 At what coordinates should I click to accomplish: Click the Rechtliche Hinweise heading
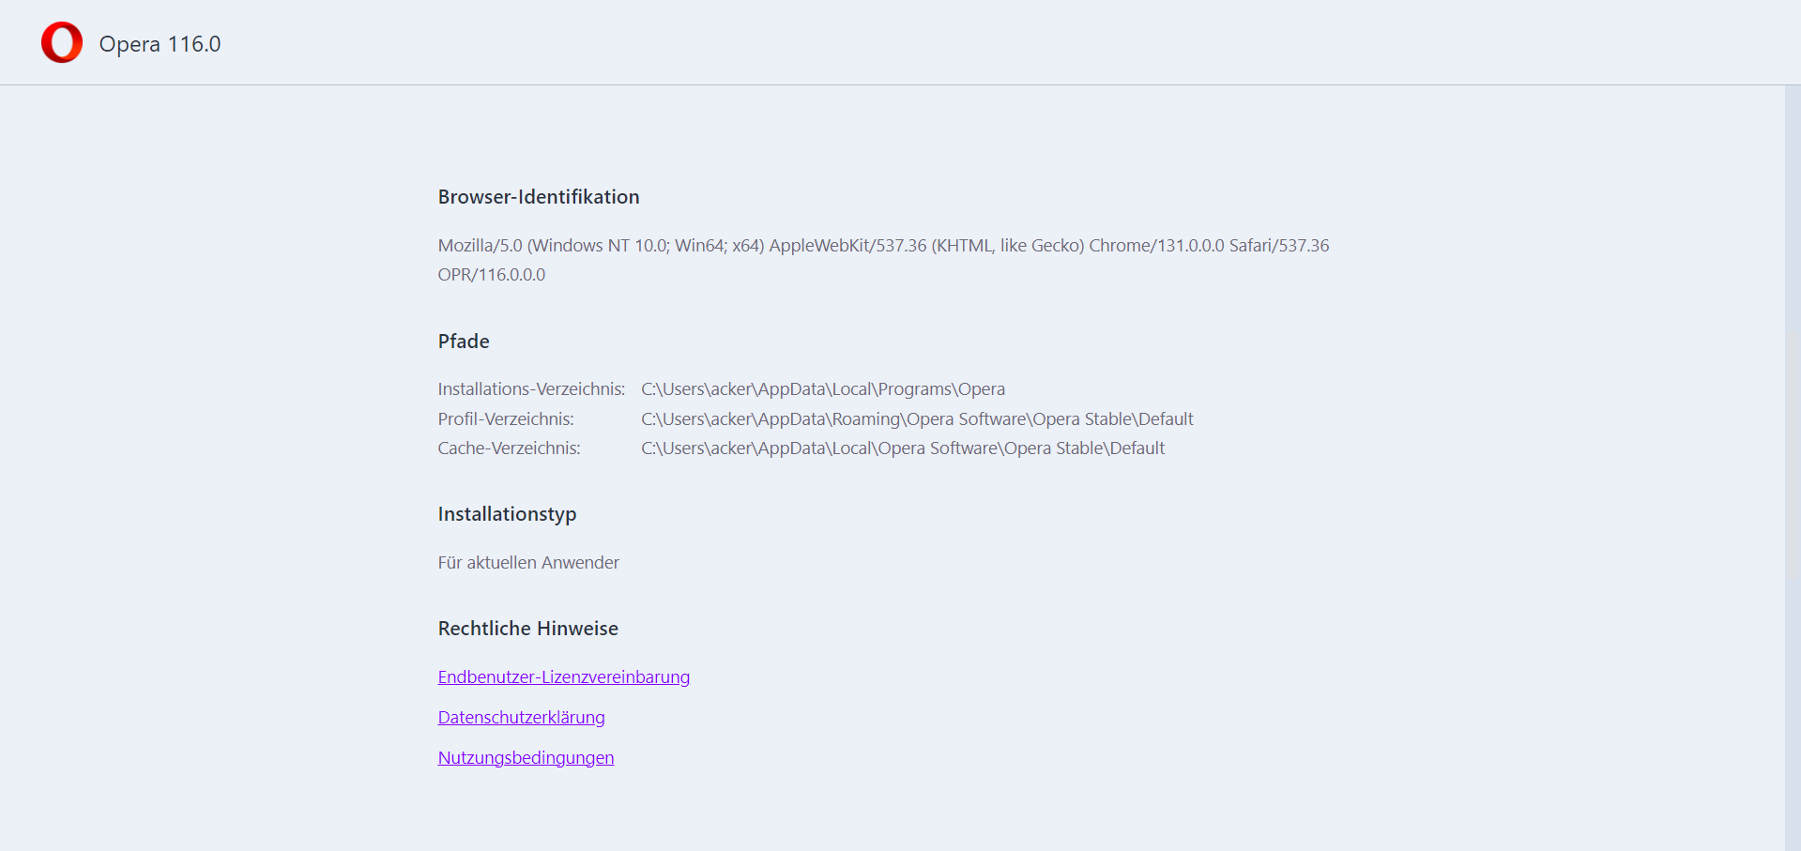tap(528, 629)
